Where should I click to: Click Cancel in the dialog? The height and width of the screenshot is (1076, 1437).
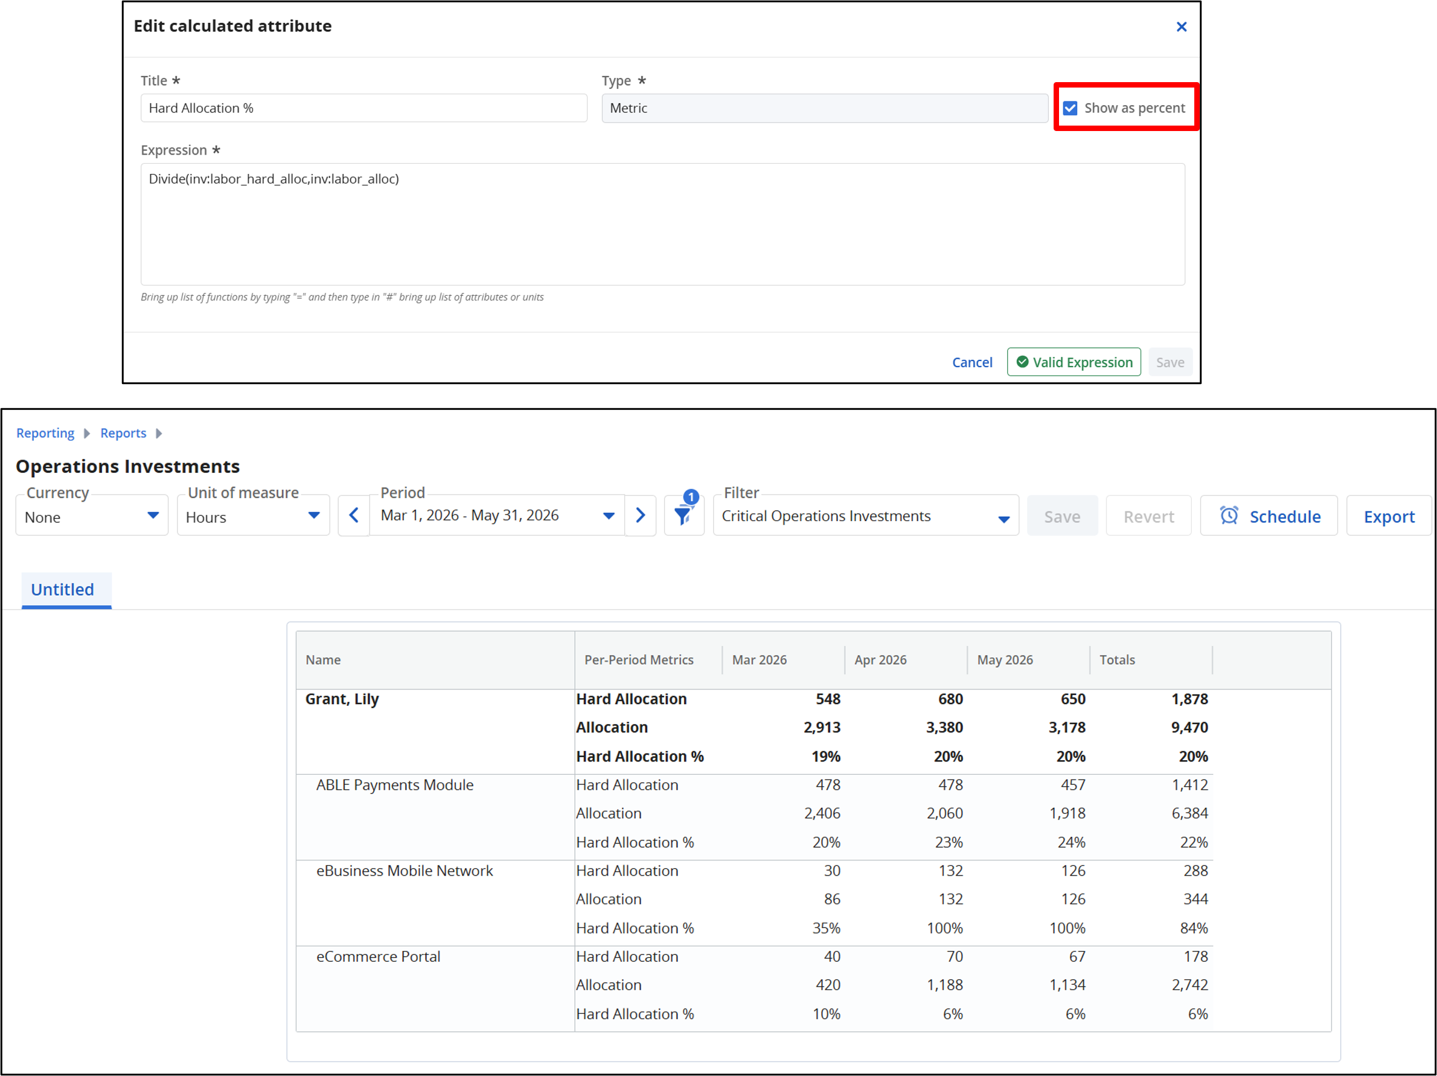(x=972, y=362)
